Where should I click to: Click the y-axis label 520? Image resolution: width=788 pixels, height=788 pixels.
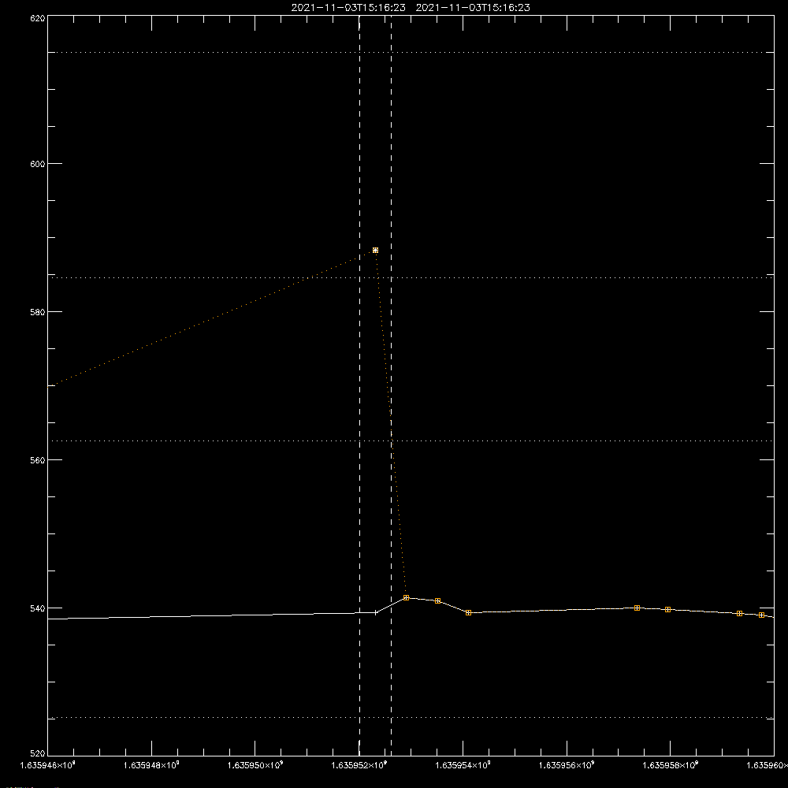pos(38,754)
